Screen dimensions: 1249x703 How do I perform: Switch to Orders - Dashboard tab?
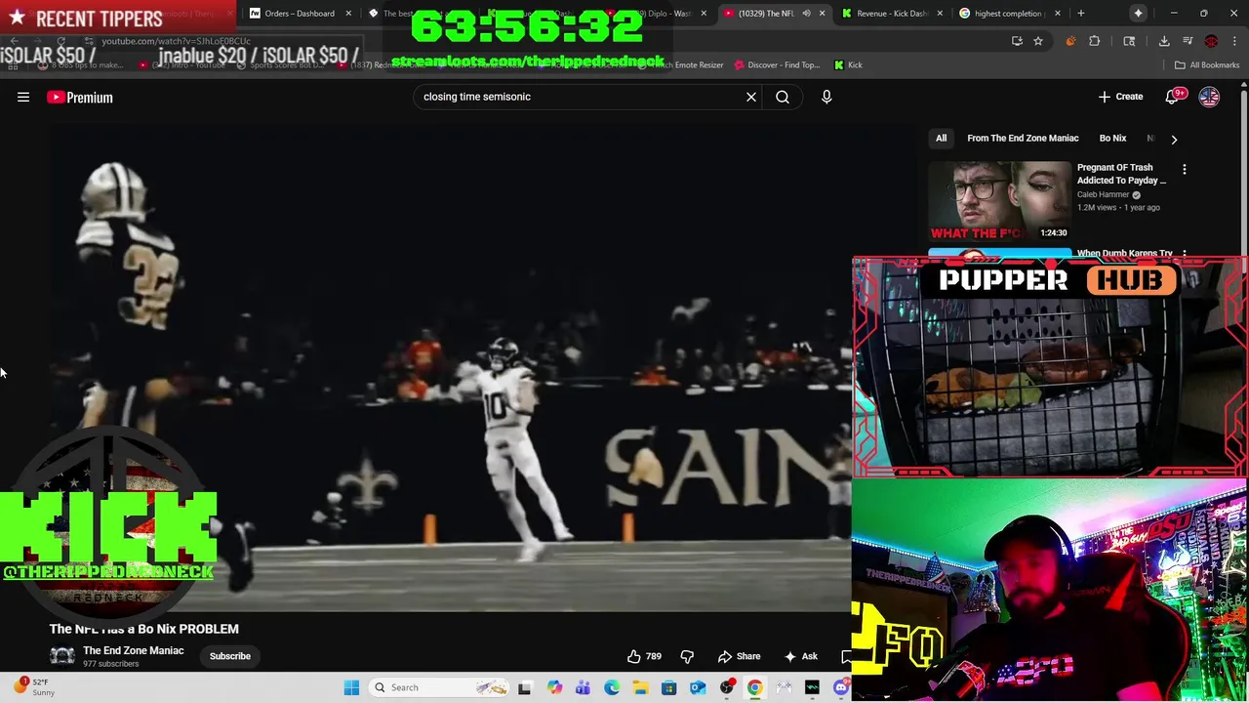300,14
